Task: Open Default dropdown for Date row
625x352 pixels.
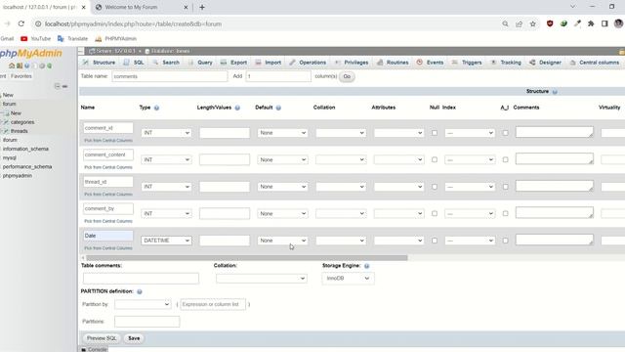Action: pyautogui.click(x=282, y=241)
